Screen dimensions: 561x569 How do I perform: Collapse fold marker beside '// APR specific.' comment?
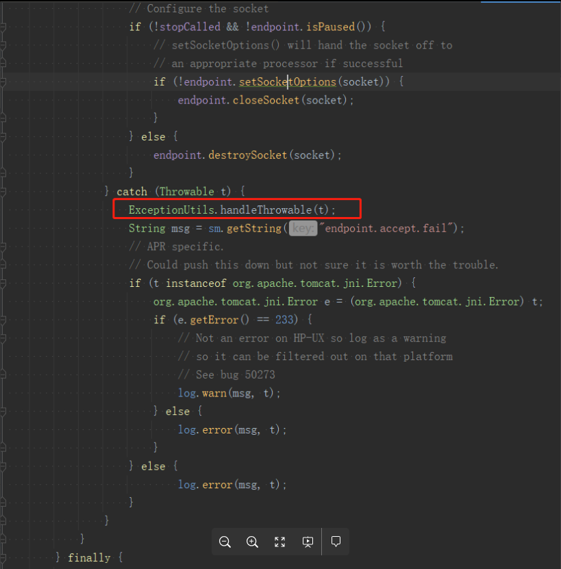(3, 246)
